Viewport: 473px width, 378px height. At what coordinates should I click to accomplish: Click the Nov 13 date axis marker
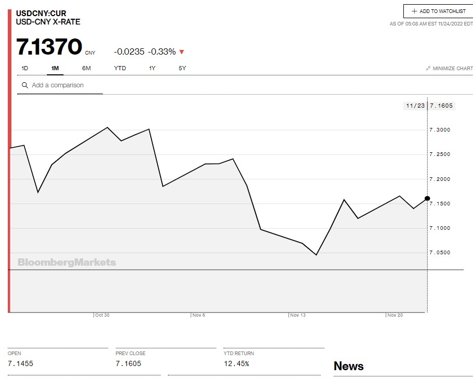tap(298, 315)
